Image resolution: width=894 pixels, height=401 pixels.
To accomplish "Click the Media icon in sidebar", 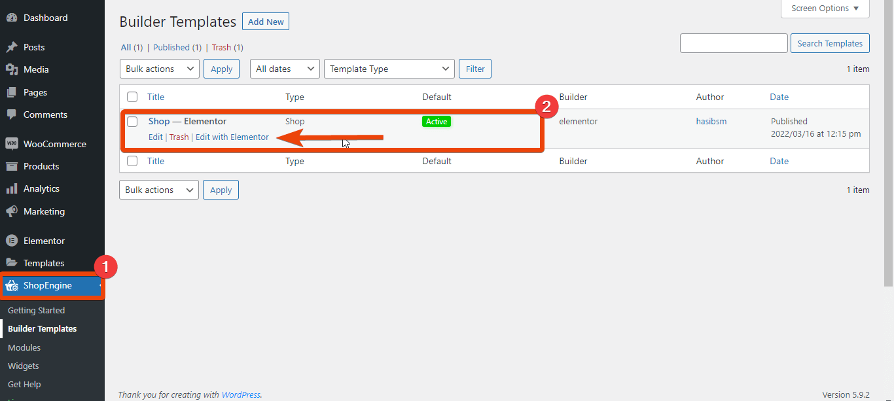I will pyautogui.click(x=11, y=69).
